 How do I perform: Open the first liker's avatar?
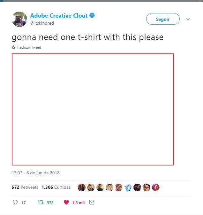pyautogui.click(x=82, y=187)
